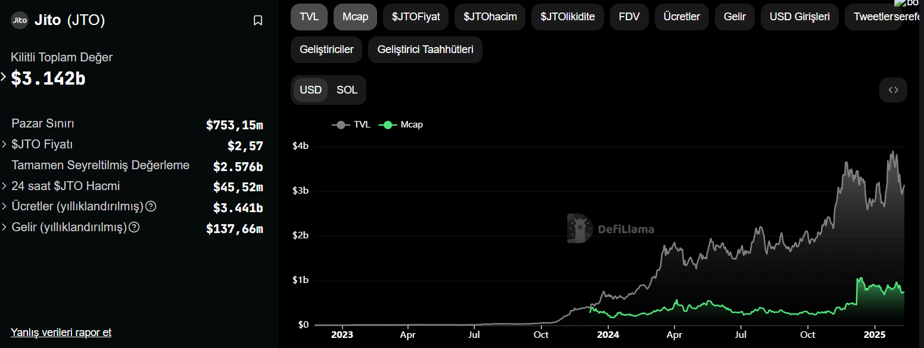The image size is (924, 348).
Task: Click the Pazar Sınırı value $753,15m
Action: coord(234,125)
